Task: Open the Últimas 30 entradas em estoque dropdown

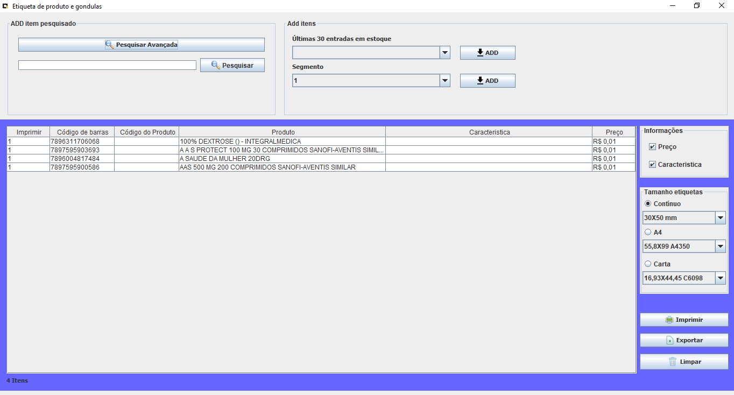Action: click(444, 53)
